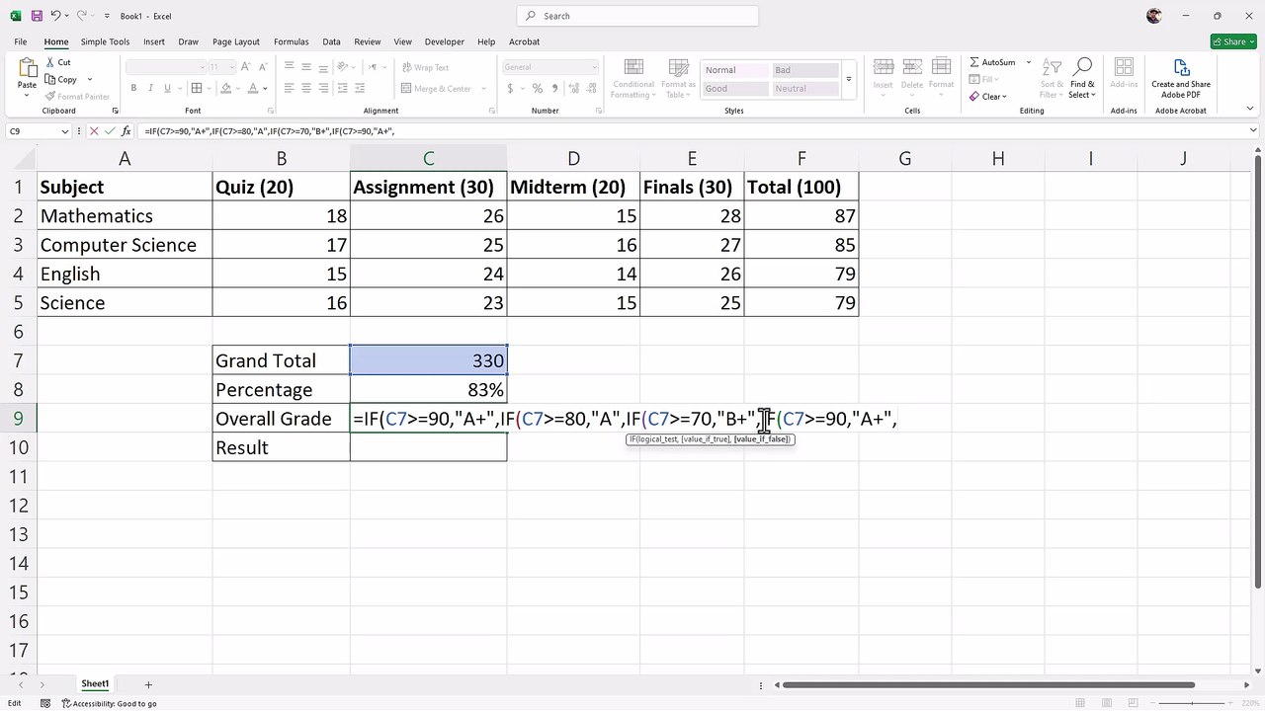Open Find & Select magnifier menu

[x=1082, y=78]
